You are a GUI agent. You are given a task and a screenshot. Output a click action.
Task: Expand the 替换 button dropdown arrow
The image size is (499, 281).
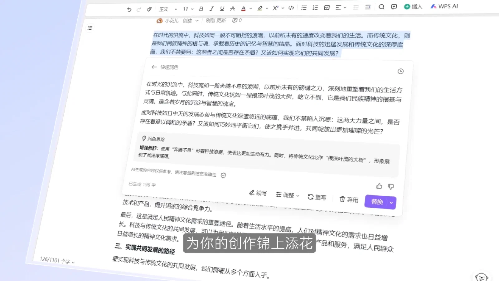pos(391,203)
